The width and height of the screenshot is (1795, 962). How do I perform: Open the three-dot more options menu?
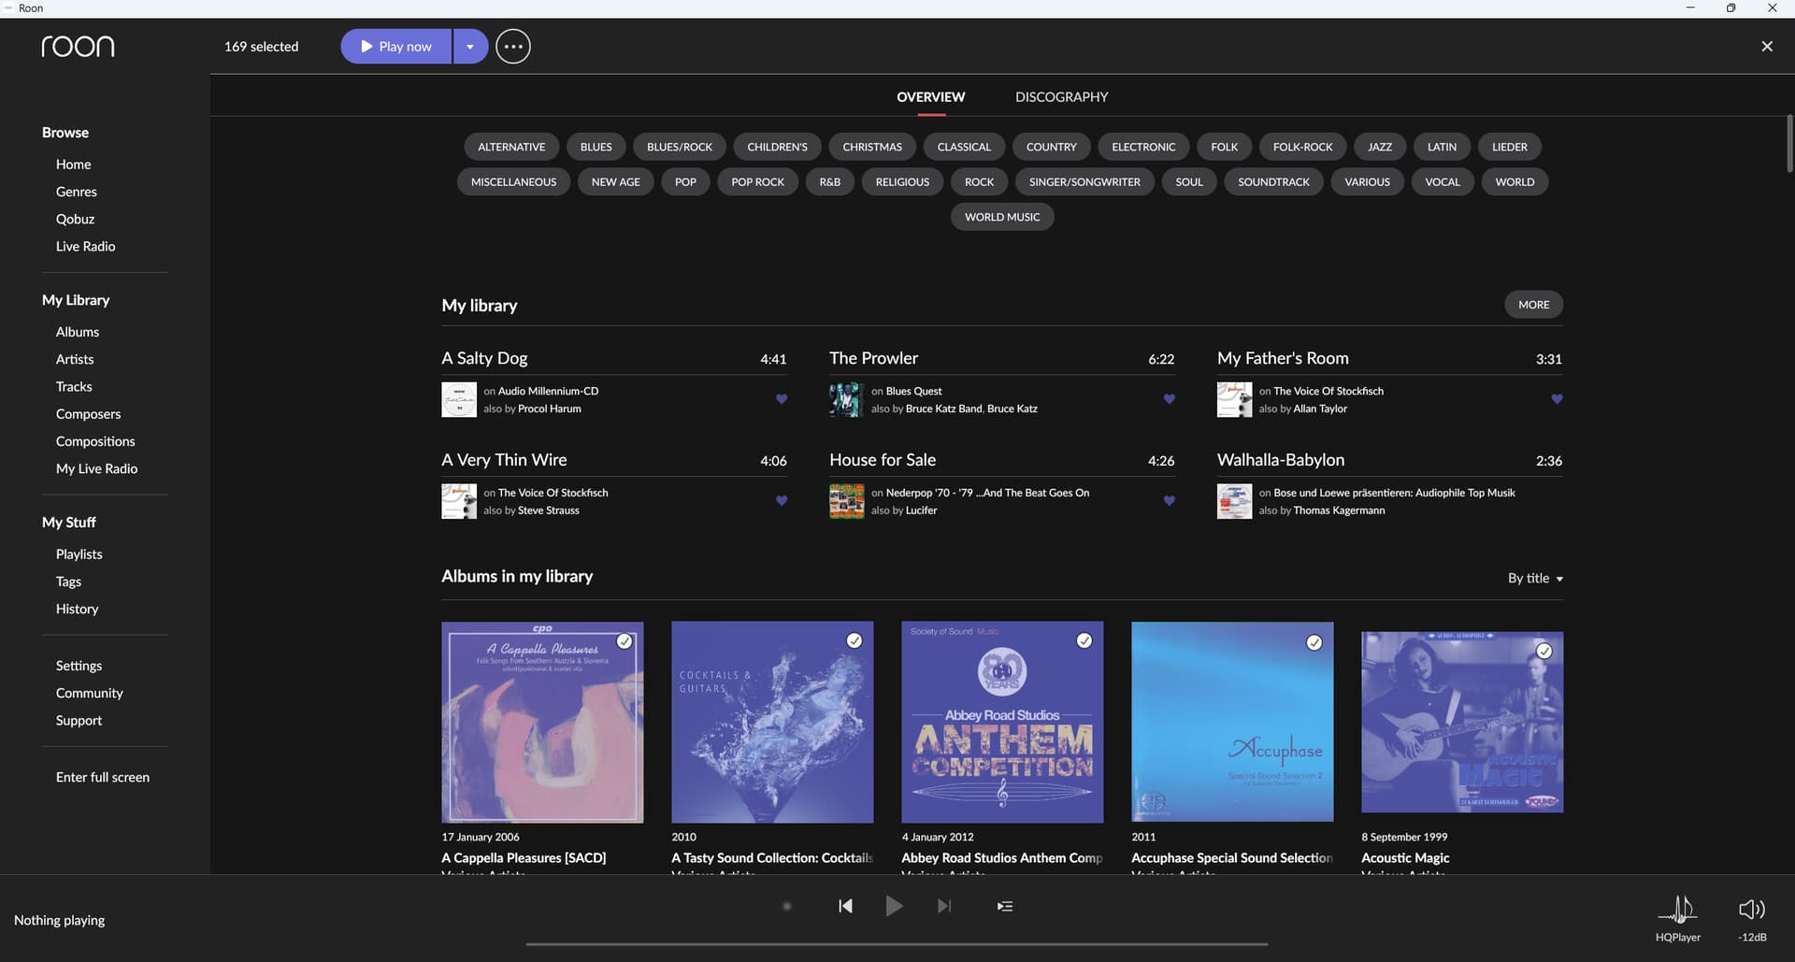pos(512,47)
